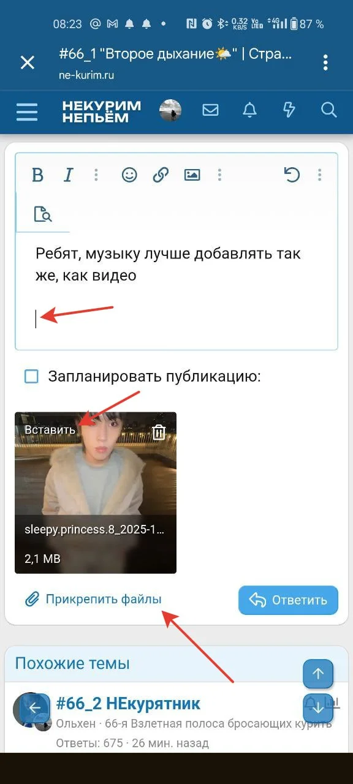Image resolution: width=353 pixels, height=784 pixels.
Task: Toggle italic text formatting
Action: [x=68, y=175]
